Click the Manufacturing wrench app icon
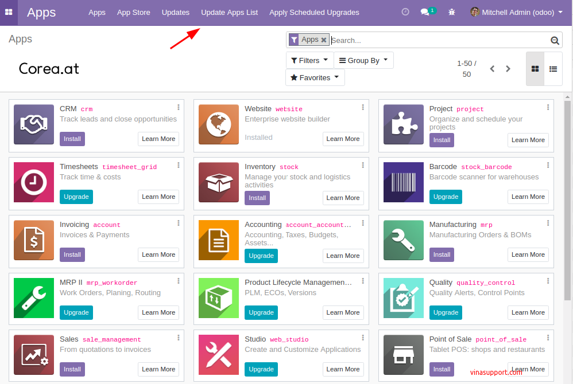 (x=404, y=240)
